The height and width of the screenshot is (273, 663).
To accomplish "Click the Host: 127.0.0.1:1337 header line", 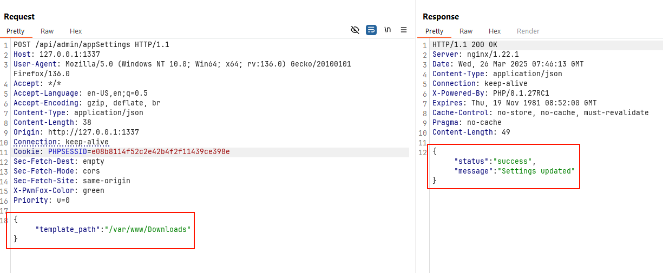I will (57, 55).
